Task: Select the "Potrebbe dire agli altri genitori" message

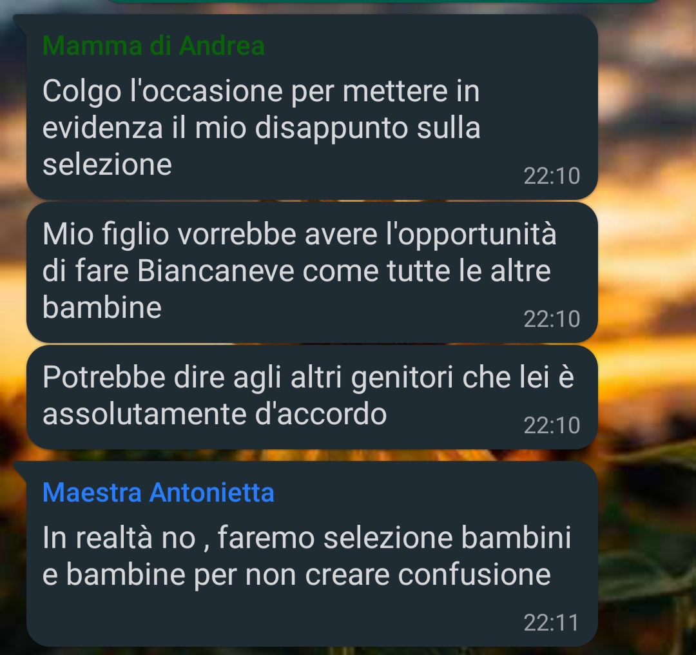Action: pos(312,397)
